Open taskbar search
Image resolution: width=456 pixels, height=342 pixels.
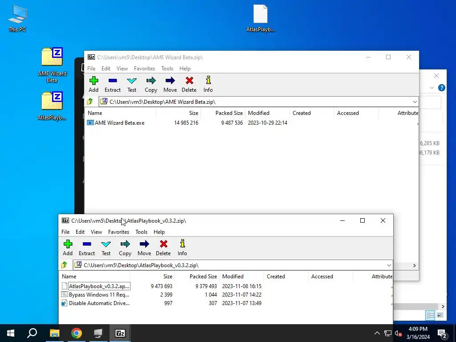[x=32, y=333]
